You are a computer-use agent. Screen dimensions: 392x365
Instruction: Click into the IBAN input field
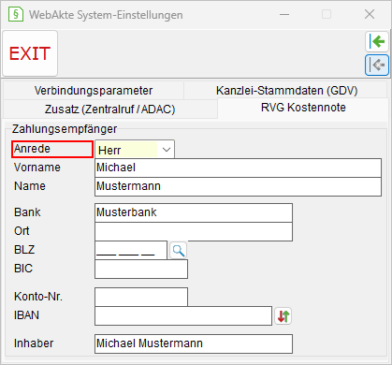point(183,315)
